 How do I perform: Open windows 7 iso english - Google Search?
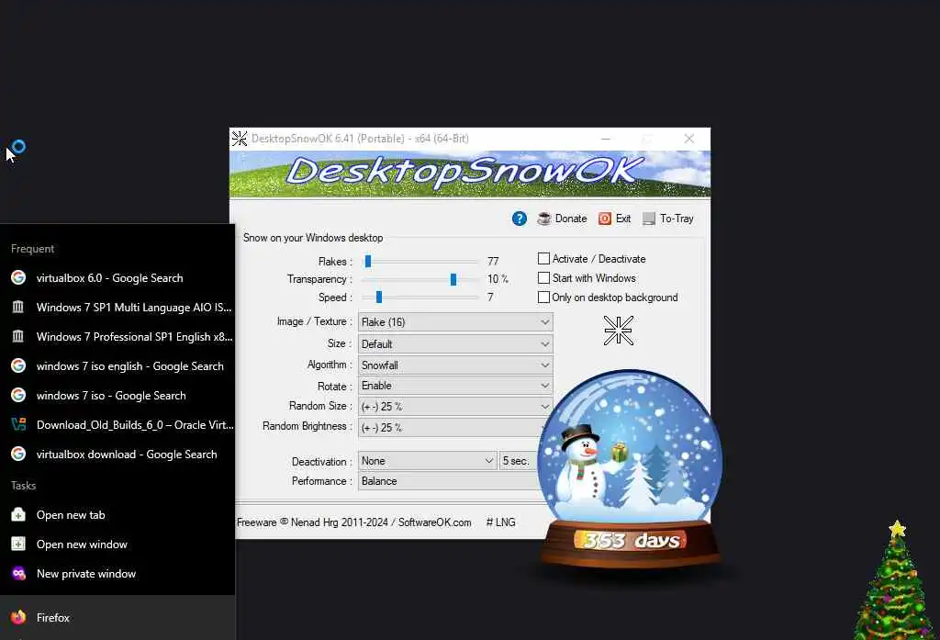click(117, 365)
